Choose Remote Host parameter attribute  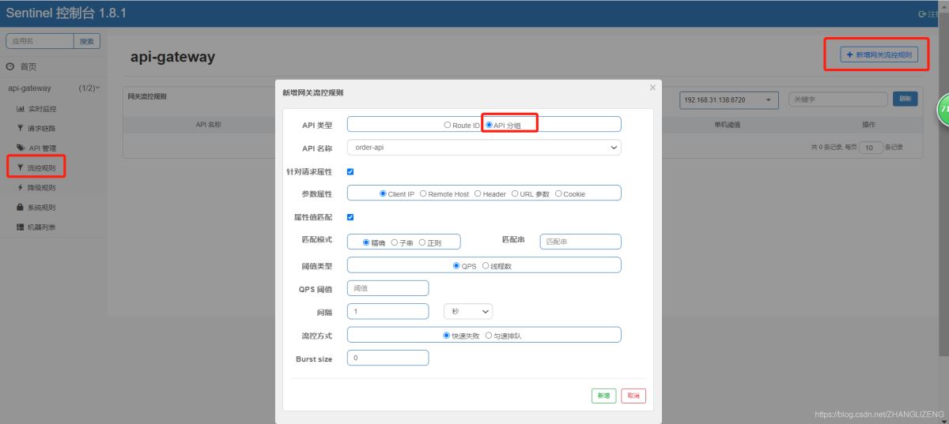pyautogui.click(x=424, y=193)
